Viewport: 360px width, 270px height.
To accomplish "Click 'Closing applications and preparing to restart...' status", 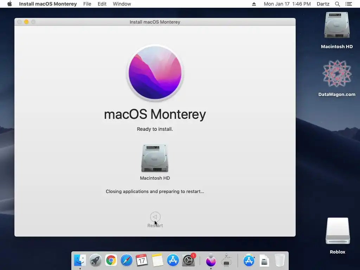I will coord(155,192).
